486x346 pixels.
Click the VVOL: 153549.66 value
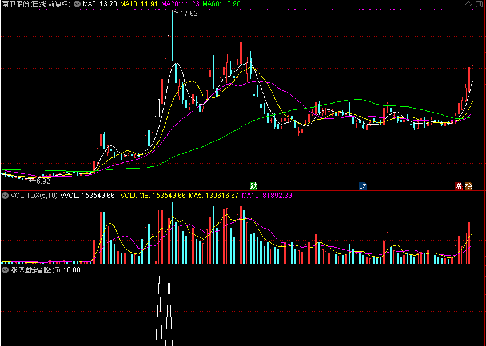87,196
